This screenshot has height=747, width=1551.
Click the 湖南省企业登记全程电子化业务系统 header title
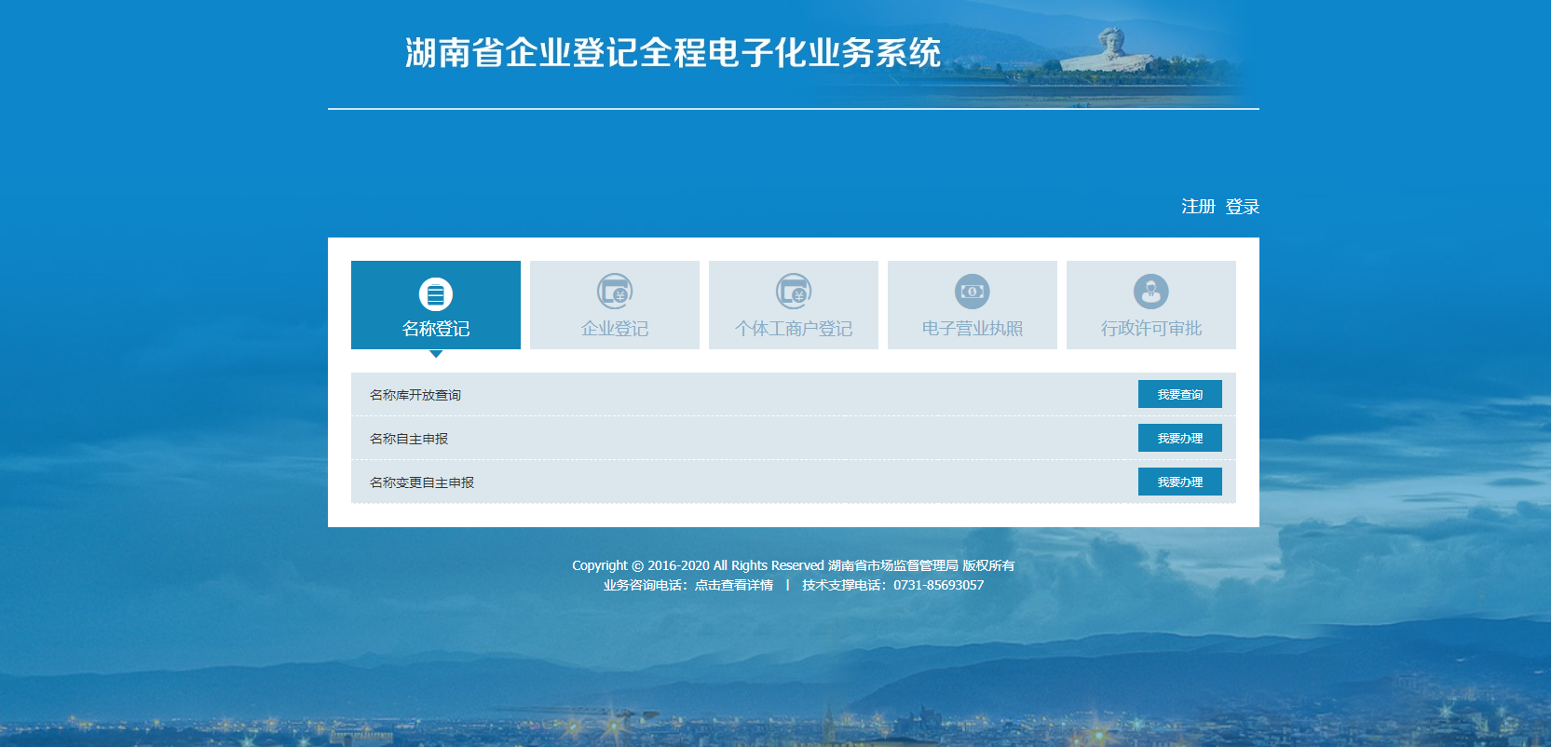tap(673, 53)
